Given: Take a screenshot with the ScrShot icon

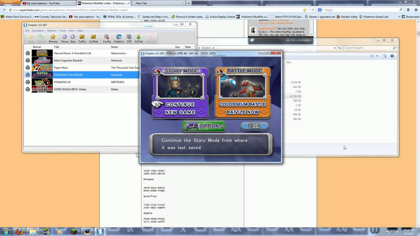Looking at the screenshot, I should [94, 37].
